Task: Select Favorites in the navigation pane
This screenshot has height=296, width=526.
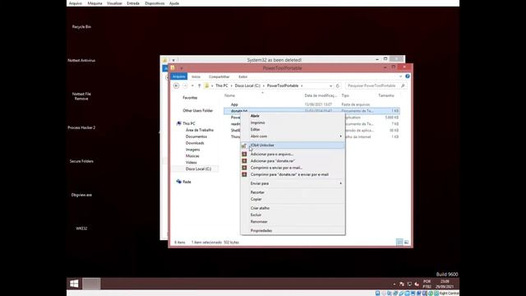Action: point(190,98)
